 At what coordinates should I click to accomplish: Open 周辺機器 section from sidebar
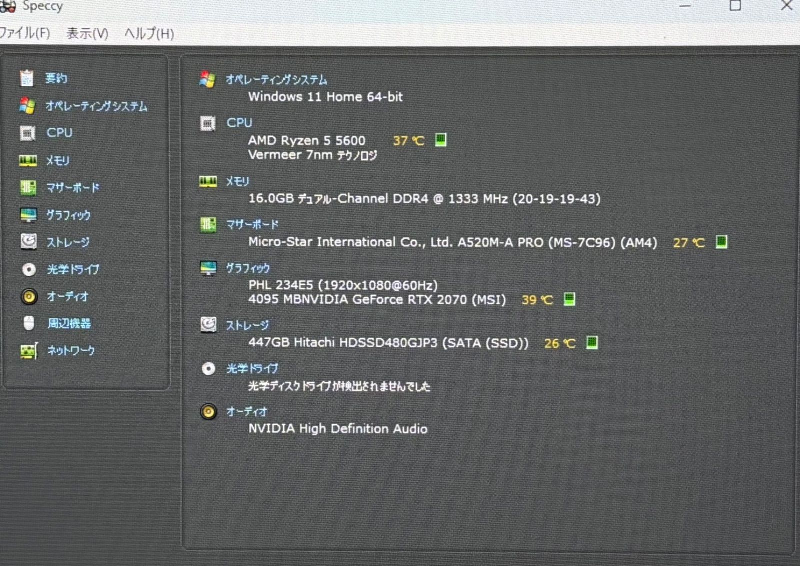69,323
